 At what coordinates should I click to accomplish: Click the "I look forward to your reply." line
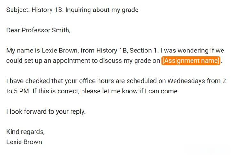click(46, 112)
